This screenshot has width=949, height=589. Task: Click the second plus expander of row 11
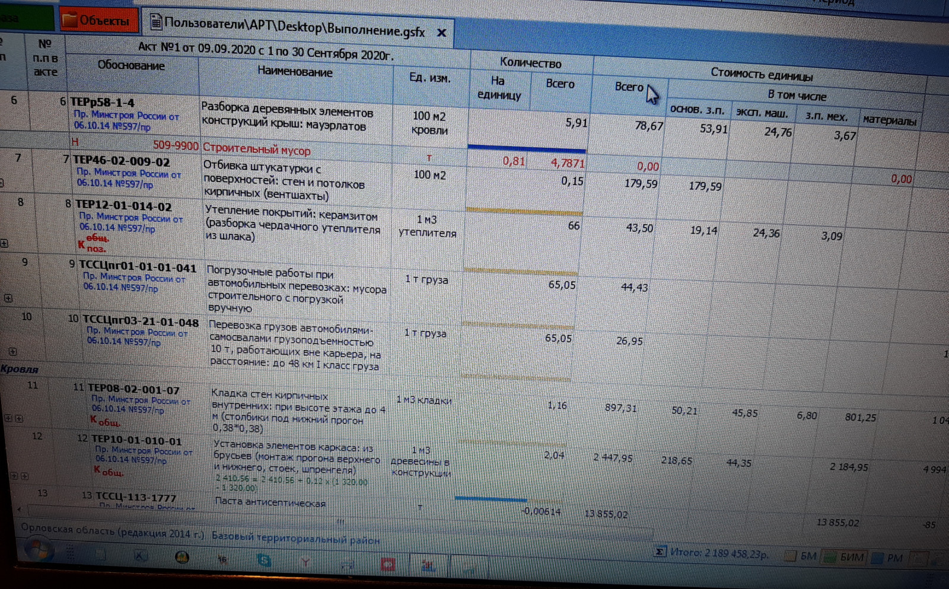point(19,418)
